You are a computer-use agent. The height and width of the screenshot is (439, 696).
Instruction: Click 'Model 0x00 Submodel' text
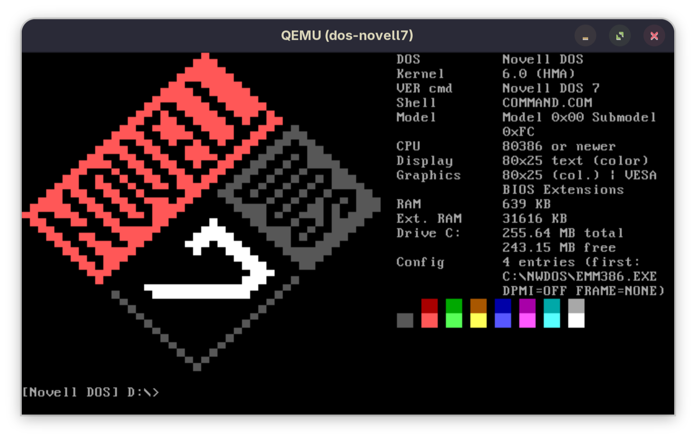[x=580, y=117]
